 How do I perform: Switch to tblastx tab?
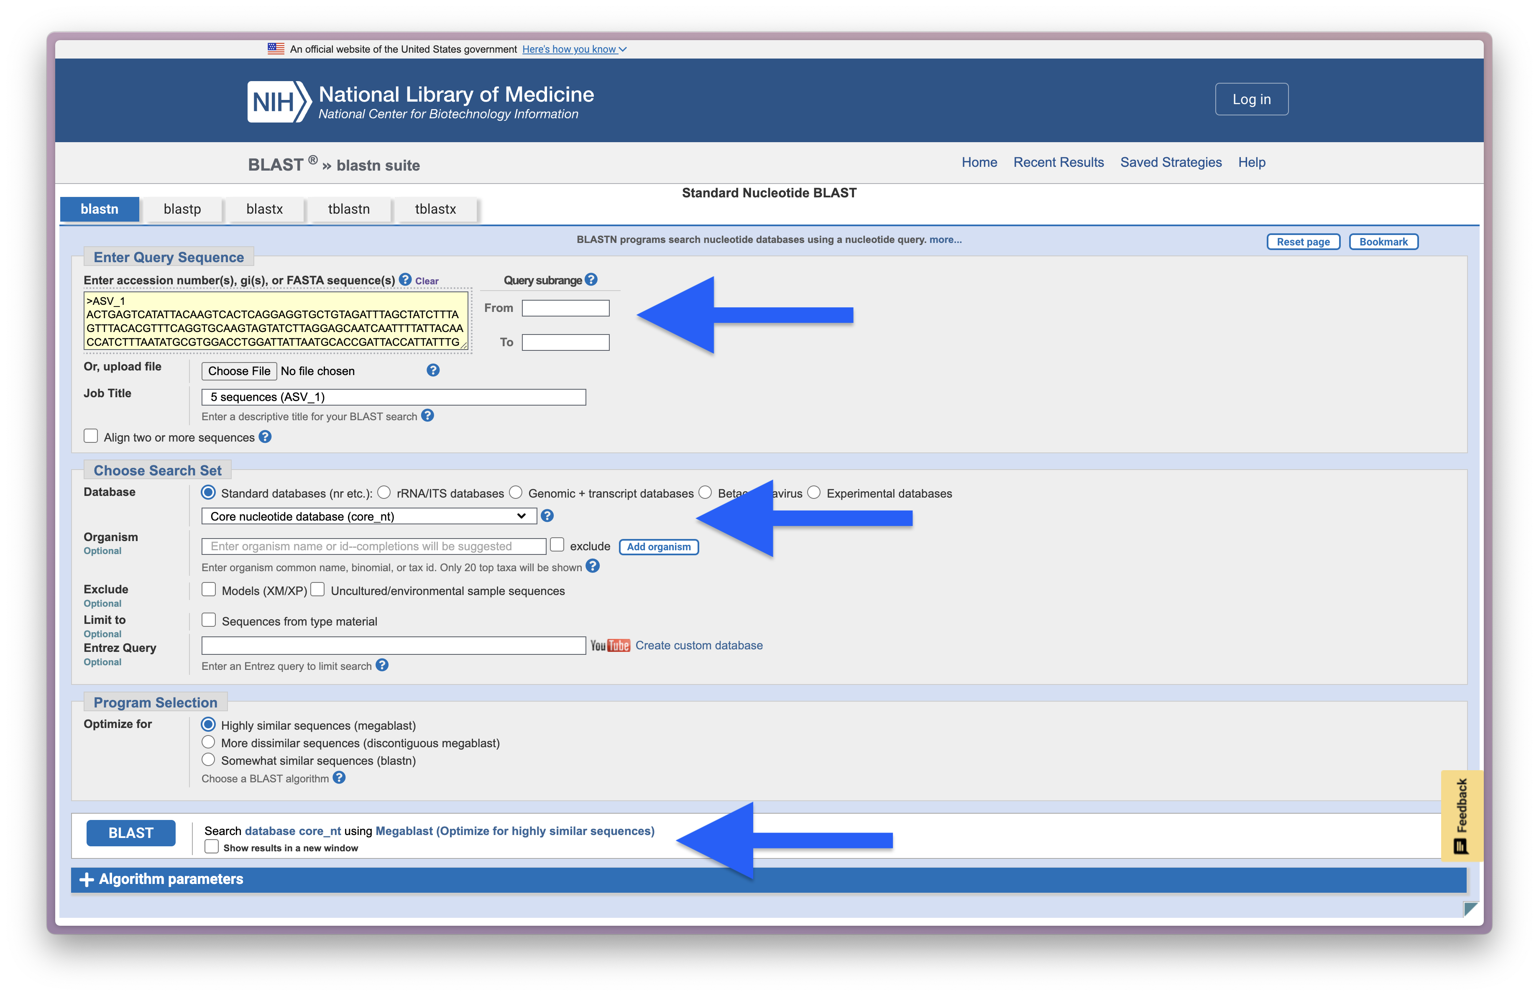[436, 209]
